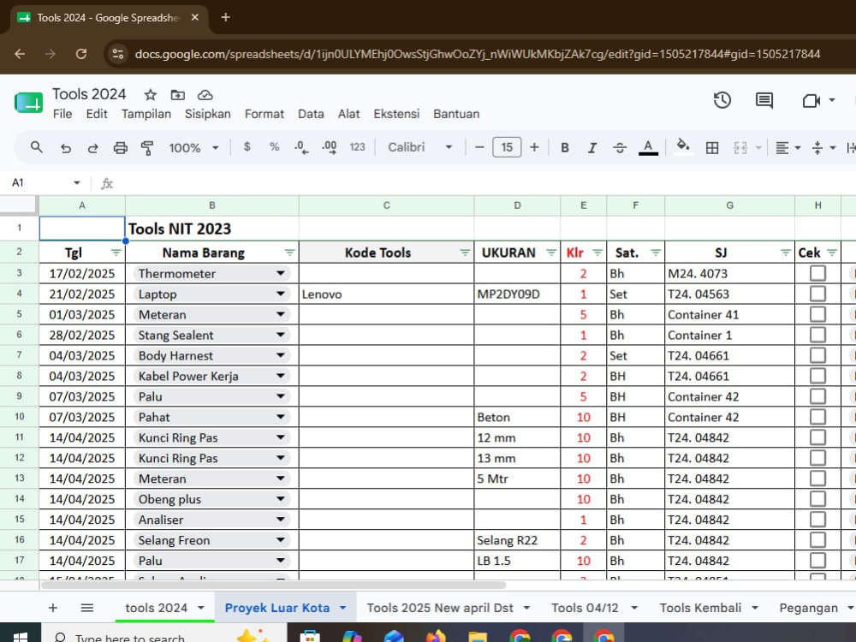Open the Format menu

pyautogui.click(x=265, y=114)
